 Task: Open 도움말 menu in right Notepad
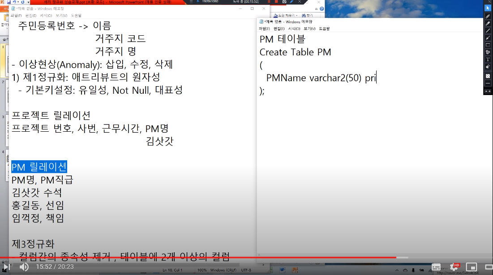tap(324, 29)
